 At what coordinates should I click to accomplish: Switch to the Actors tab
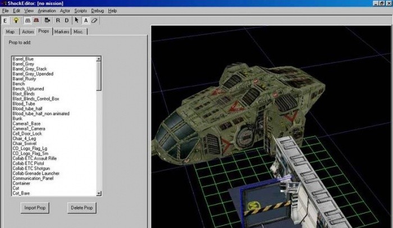point(28,32)
